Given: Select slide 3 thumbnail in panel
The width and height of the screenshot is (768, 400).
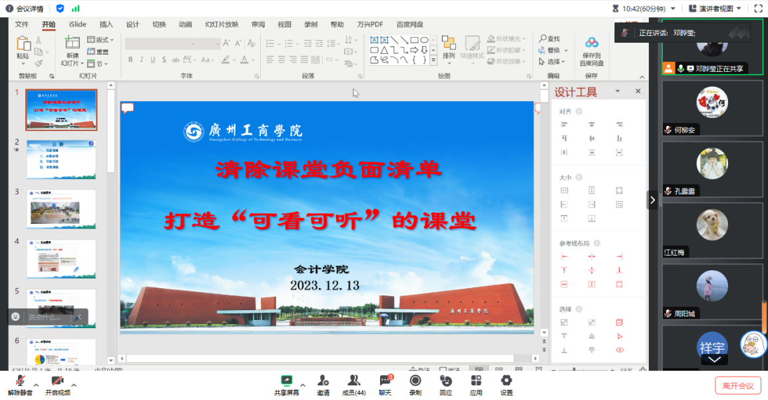Looking at the screenshot, I should click(x=61, y=209).
